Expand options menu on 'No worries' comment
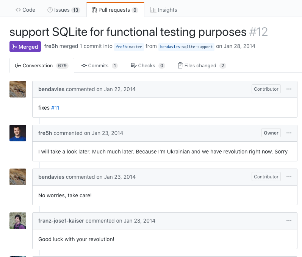Screen dimensions: 302x257 click(289, 177)
